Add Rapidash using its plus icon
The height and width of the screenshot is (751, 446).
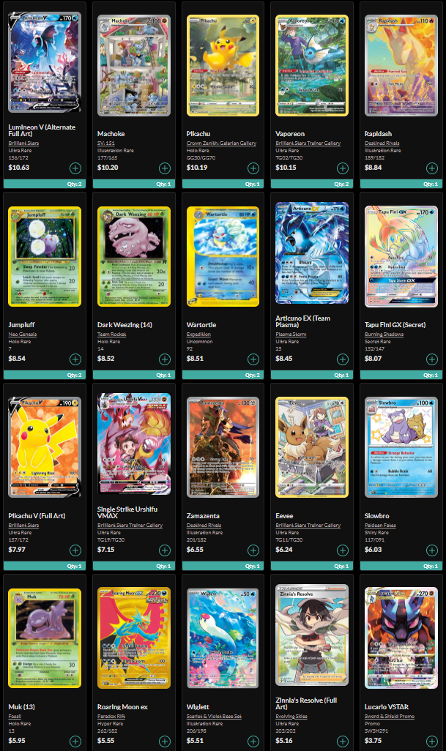click(431, 168)
